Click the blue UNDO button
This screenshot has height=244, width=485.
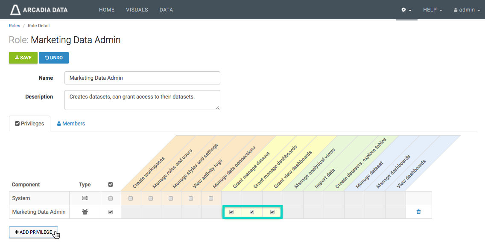click(x=54, y=58)
